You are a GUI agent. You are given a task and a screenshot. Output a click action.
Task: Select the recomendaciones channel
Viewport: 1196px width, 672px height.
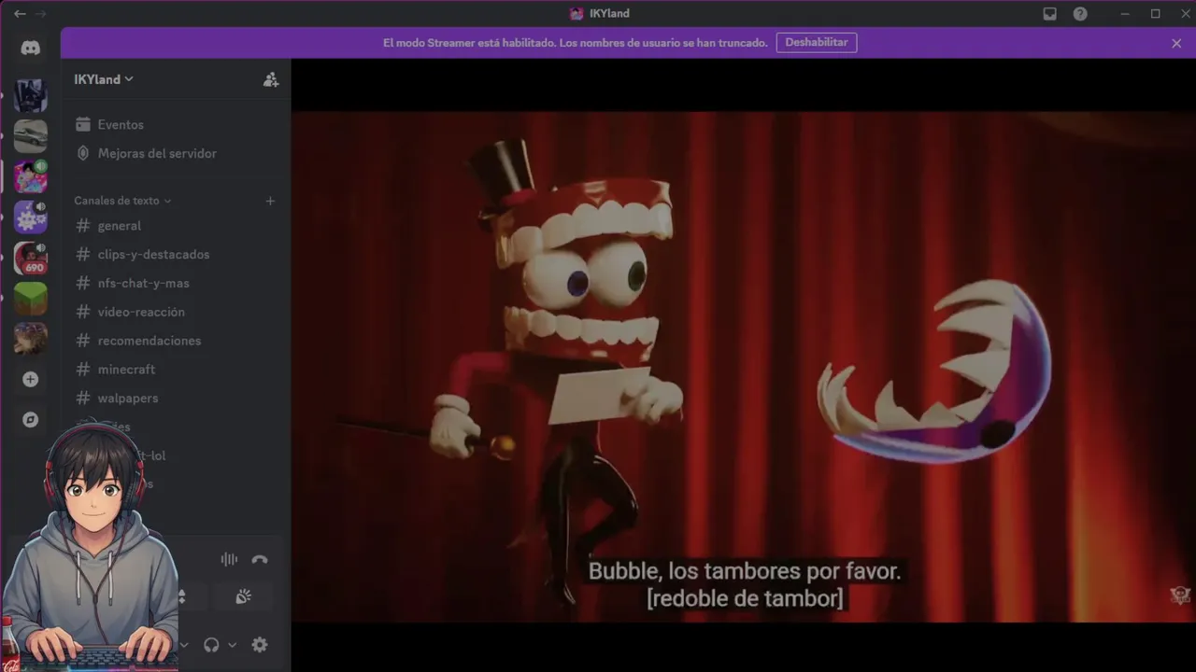tap(176, 341)
